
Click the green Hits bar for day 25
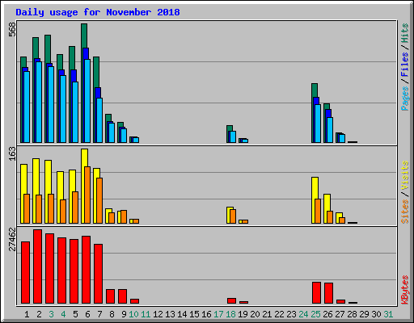click(x=315, y=90)
